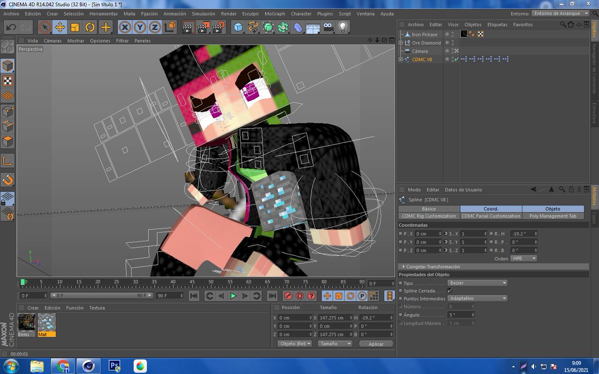
Task: Click the timeline range slider bar
Action: click(x=101, y=296)
